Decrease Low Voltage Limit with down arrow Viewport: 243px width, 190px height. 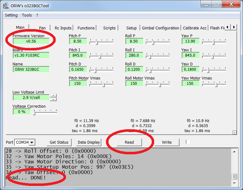click(x=53, y=99)
